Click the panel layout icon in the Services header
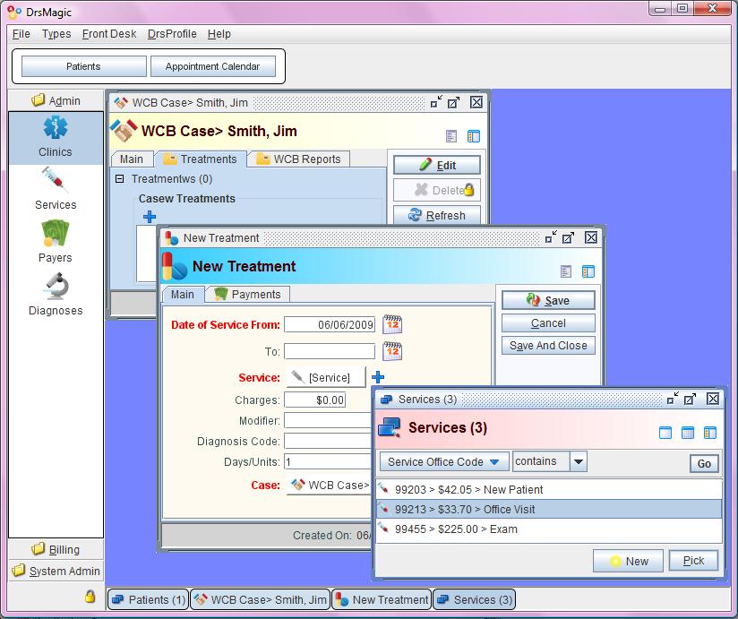Screen dimensions: 738x619 click(x=710, y=433)
